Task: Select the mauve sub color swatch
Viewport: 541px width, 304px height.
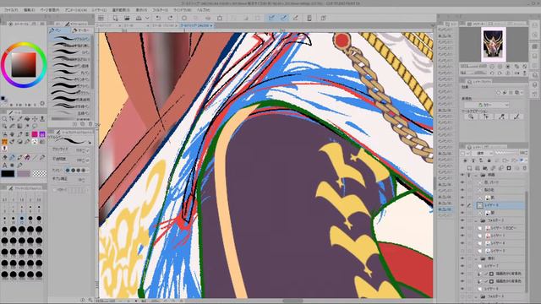Action: pos(24,173)
